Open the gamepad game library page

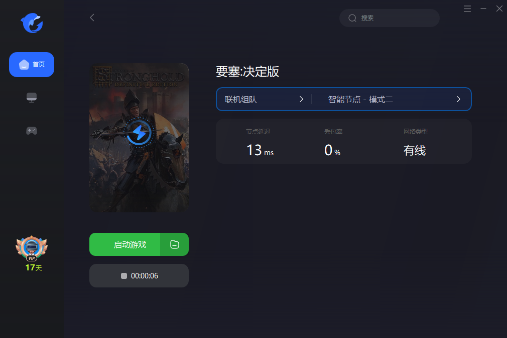[x=31, y=131]
